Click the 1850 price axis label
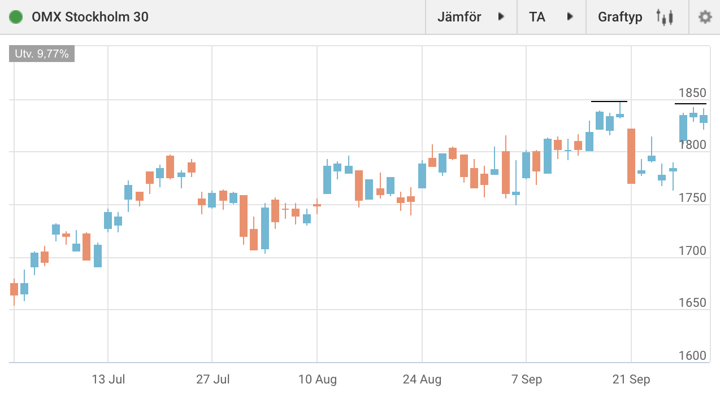Screen dimensions: 720x397 coord(692,93)
